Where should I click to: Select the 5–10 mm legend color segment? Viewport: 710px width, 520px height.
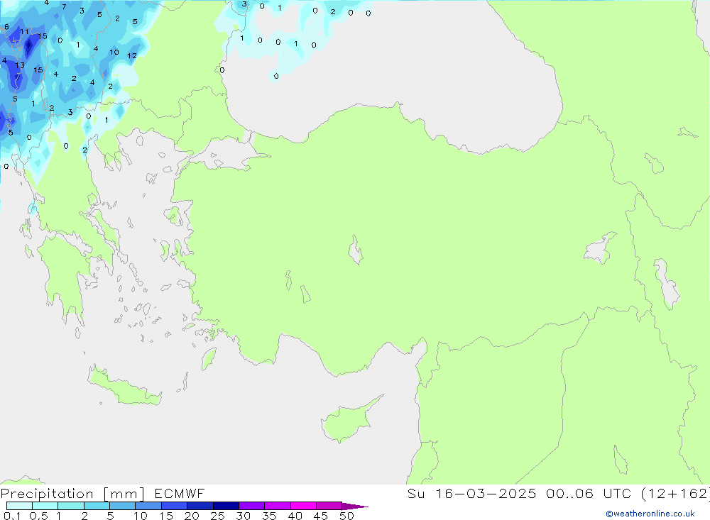tap(123, 506)
